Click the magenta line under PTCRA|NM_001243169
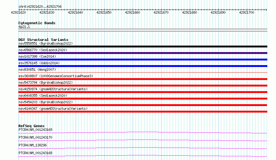Screen dimensions: 276x160 (143, 132)
